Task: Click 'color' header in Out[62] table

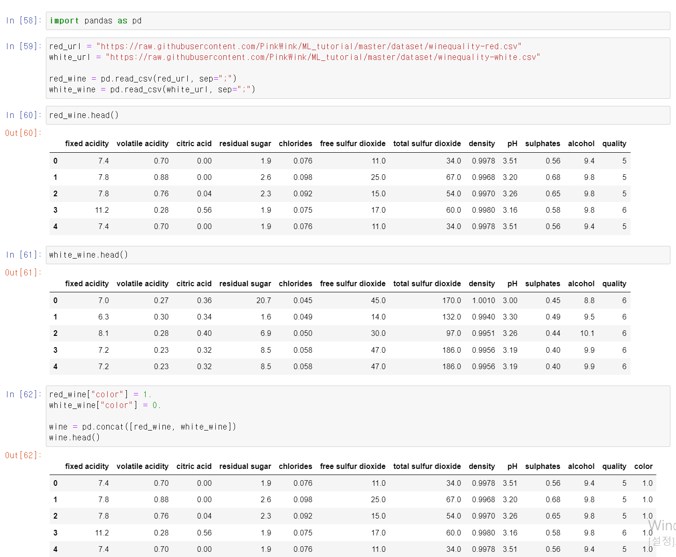Action: pyautogui.click(x=643, y=467)
